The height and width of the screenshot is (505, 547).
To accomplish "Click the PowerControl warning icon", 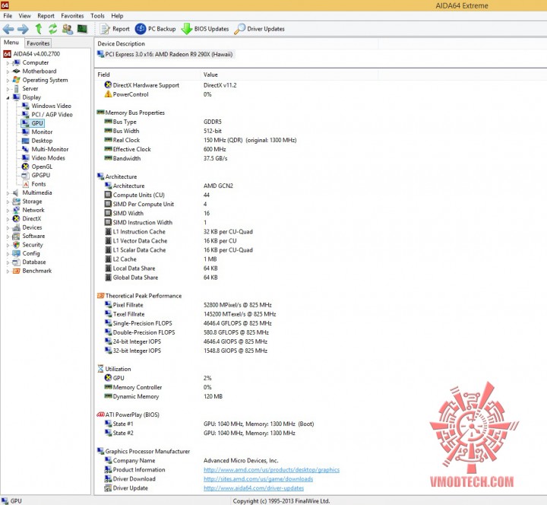I will click(x=108, y=94).
